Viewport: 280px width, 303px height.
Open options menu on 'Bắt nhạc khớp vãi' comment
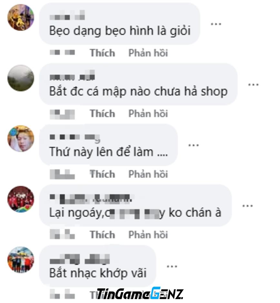[172, 267]
